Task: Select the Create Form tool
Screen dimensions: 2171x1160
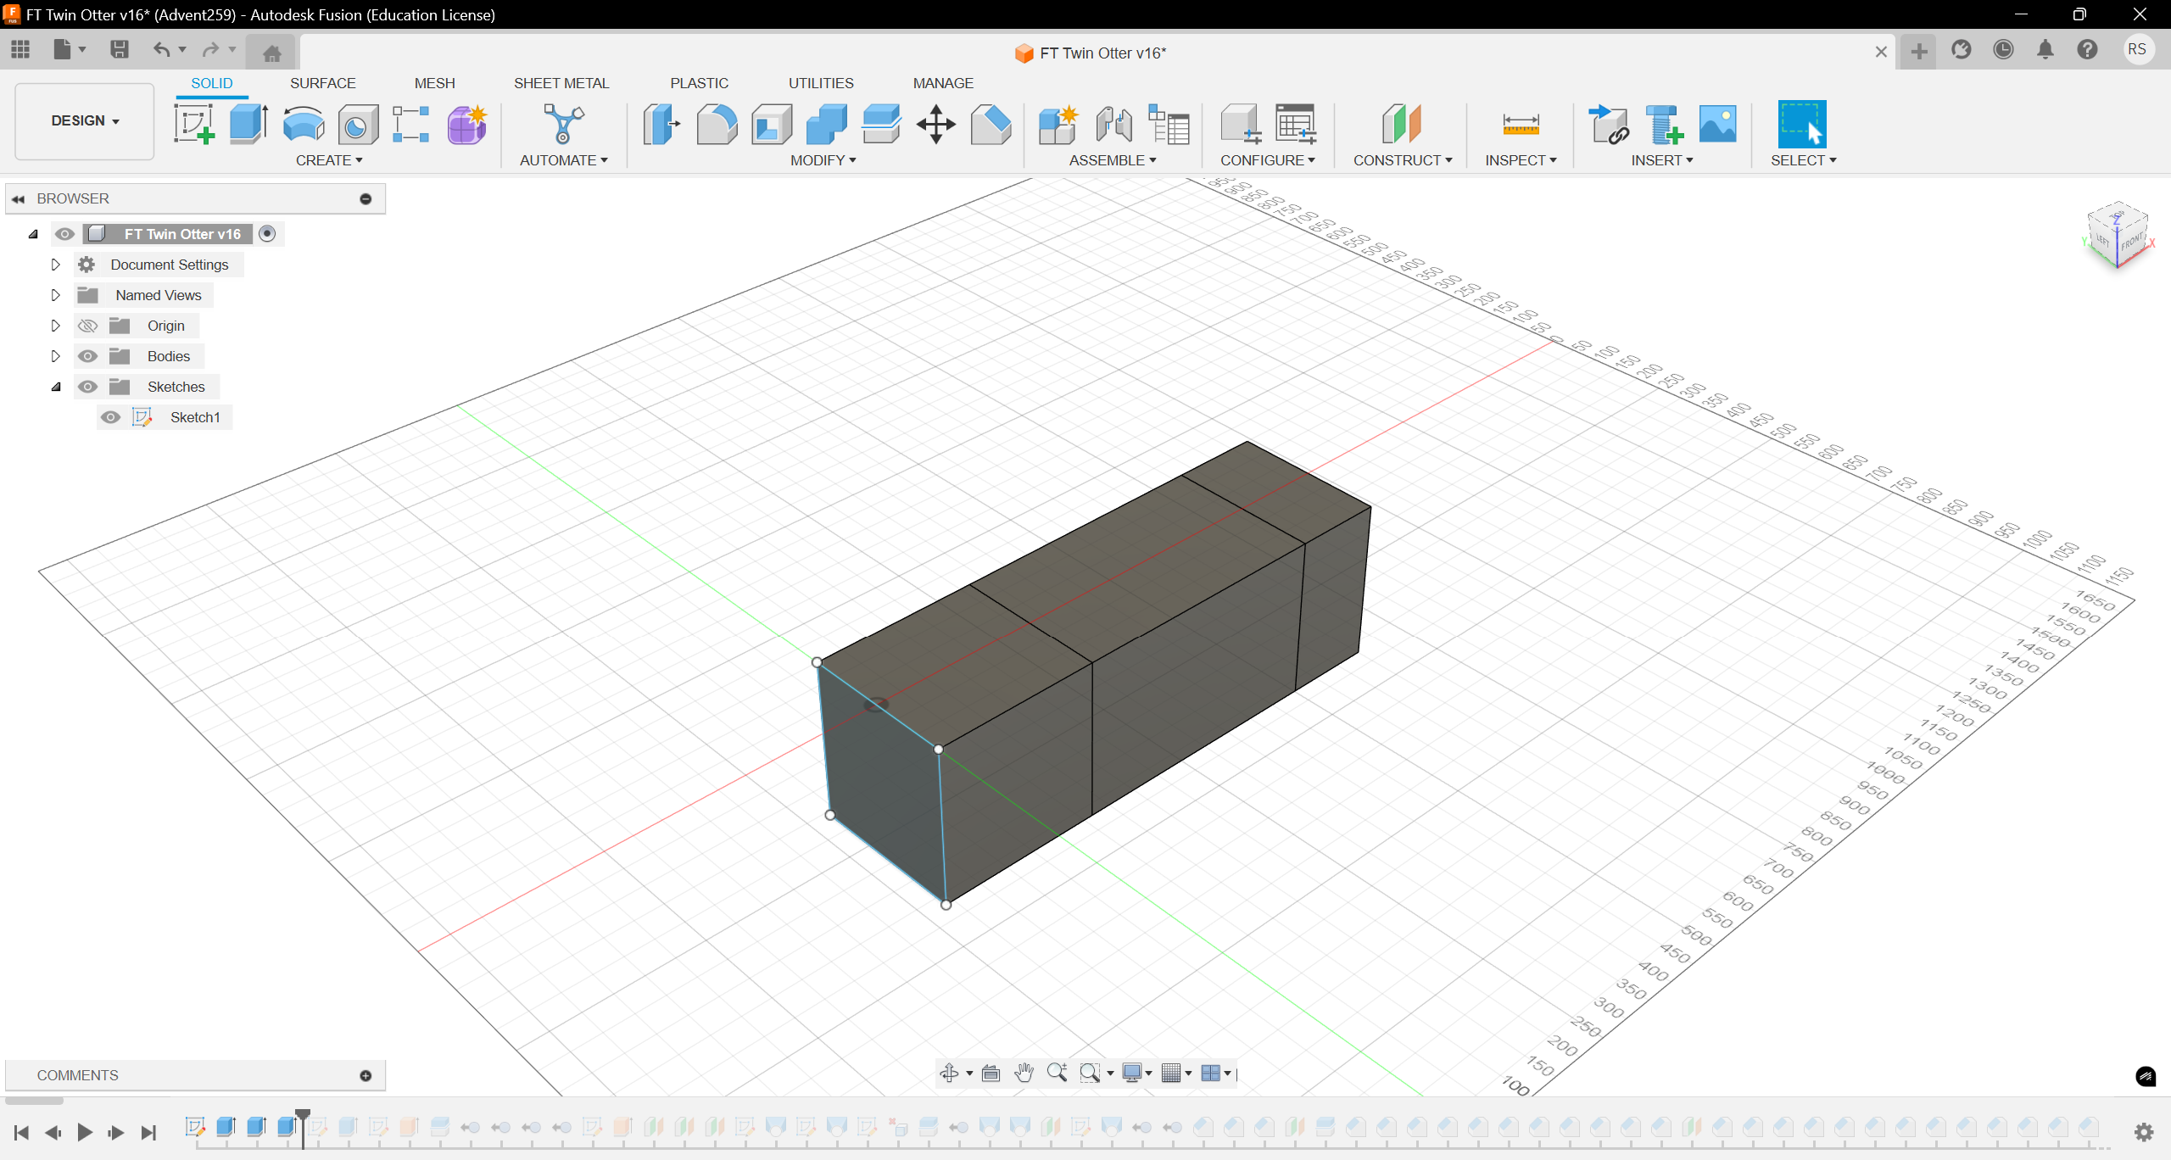Action: [x=466, y=124]
